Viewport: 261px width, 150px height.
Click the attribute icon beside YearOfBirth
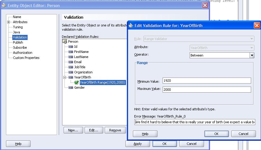[x=70, y=77]
